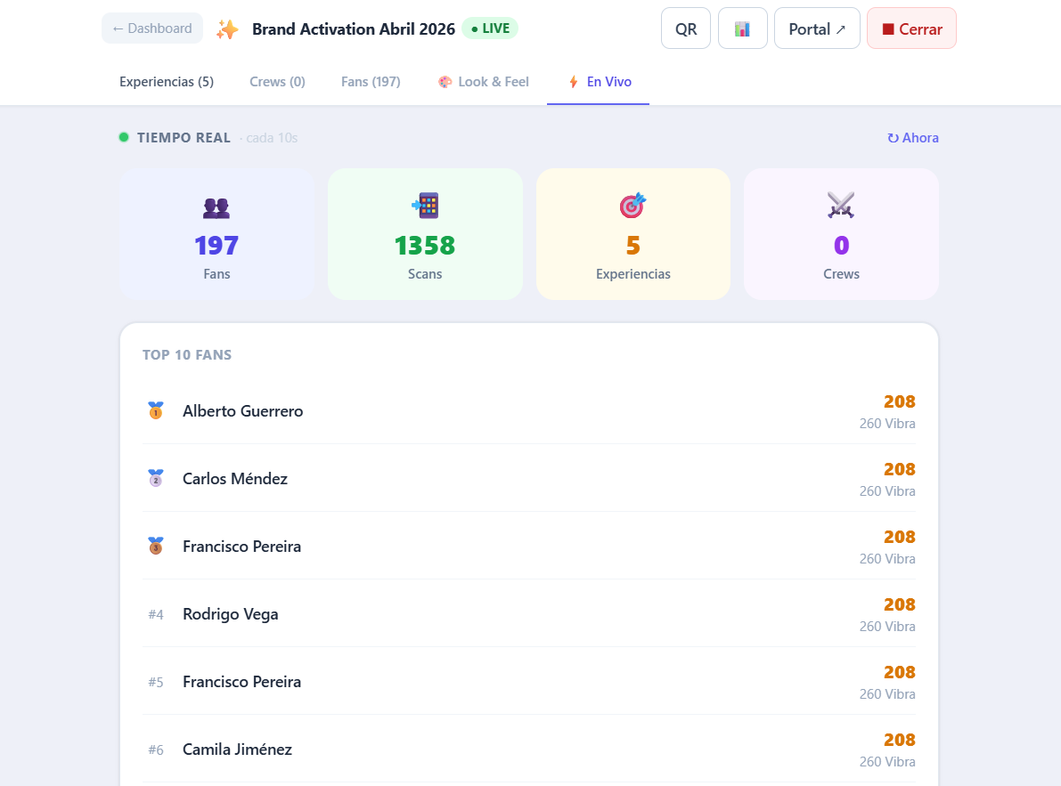The width and height of the screenshot is (1061, 786).
Task: Click the #4 rank label
Action: point(156,614)
